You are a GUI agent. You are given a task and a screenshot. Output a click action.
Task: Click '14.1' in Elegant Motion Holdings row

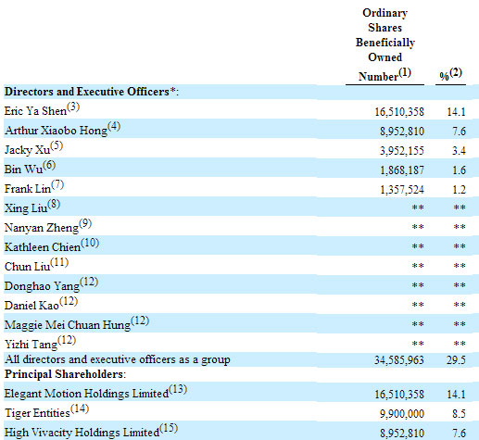click(456, 395)
